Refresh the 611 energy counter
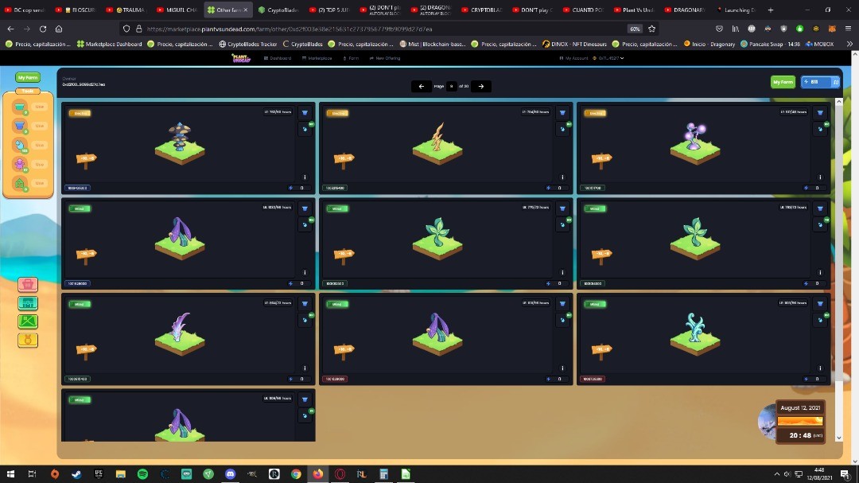 point(835,82)
